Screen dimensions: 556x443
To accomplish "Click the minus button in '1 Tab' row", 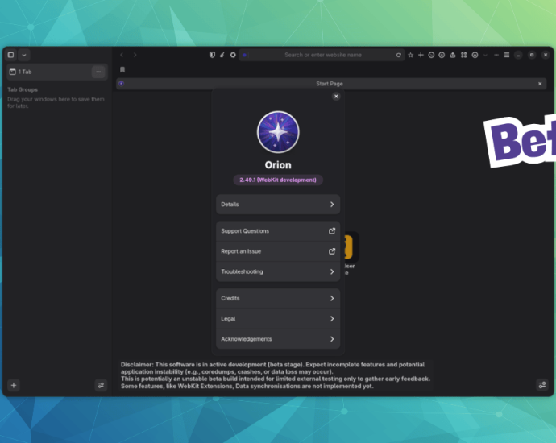I will 98,72.
